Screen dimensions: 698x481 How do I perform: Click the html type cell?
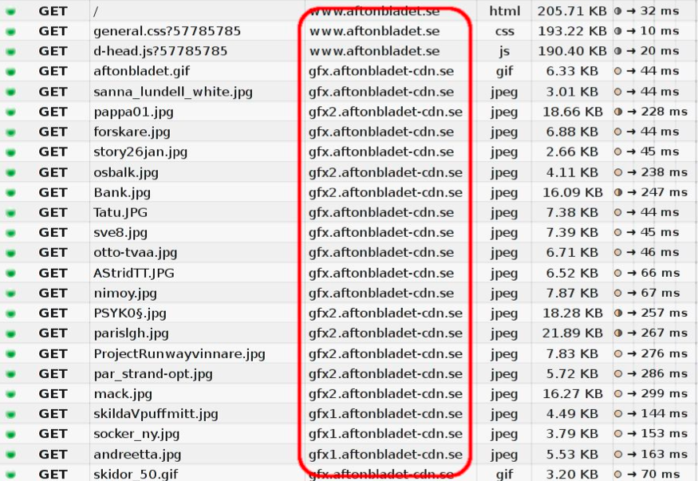(504, 11)
